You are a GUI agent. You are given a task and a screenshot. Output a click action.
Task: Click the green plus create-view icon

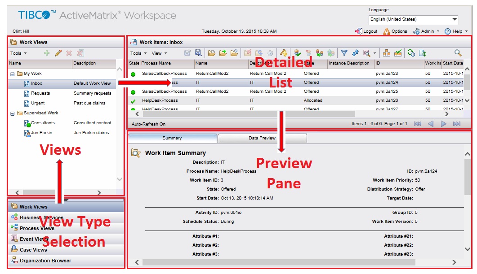pyautogui.click(x=47, y=53)
